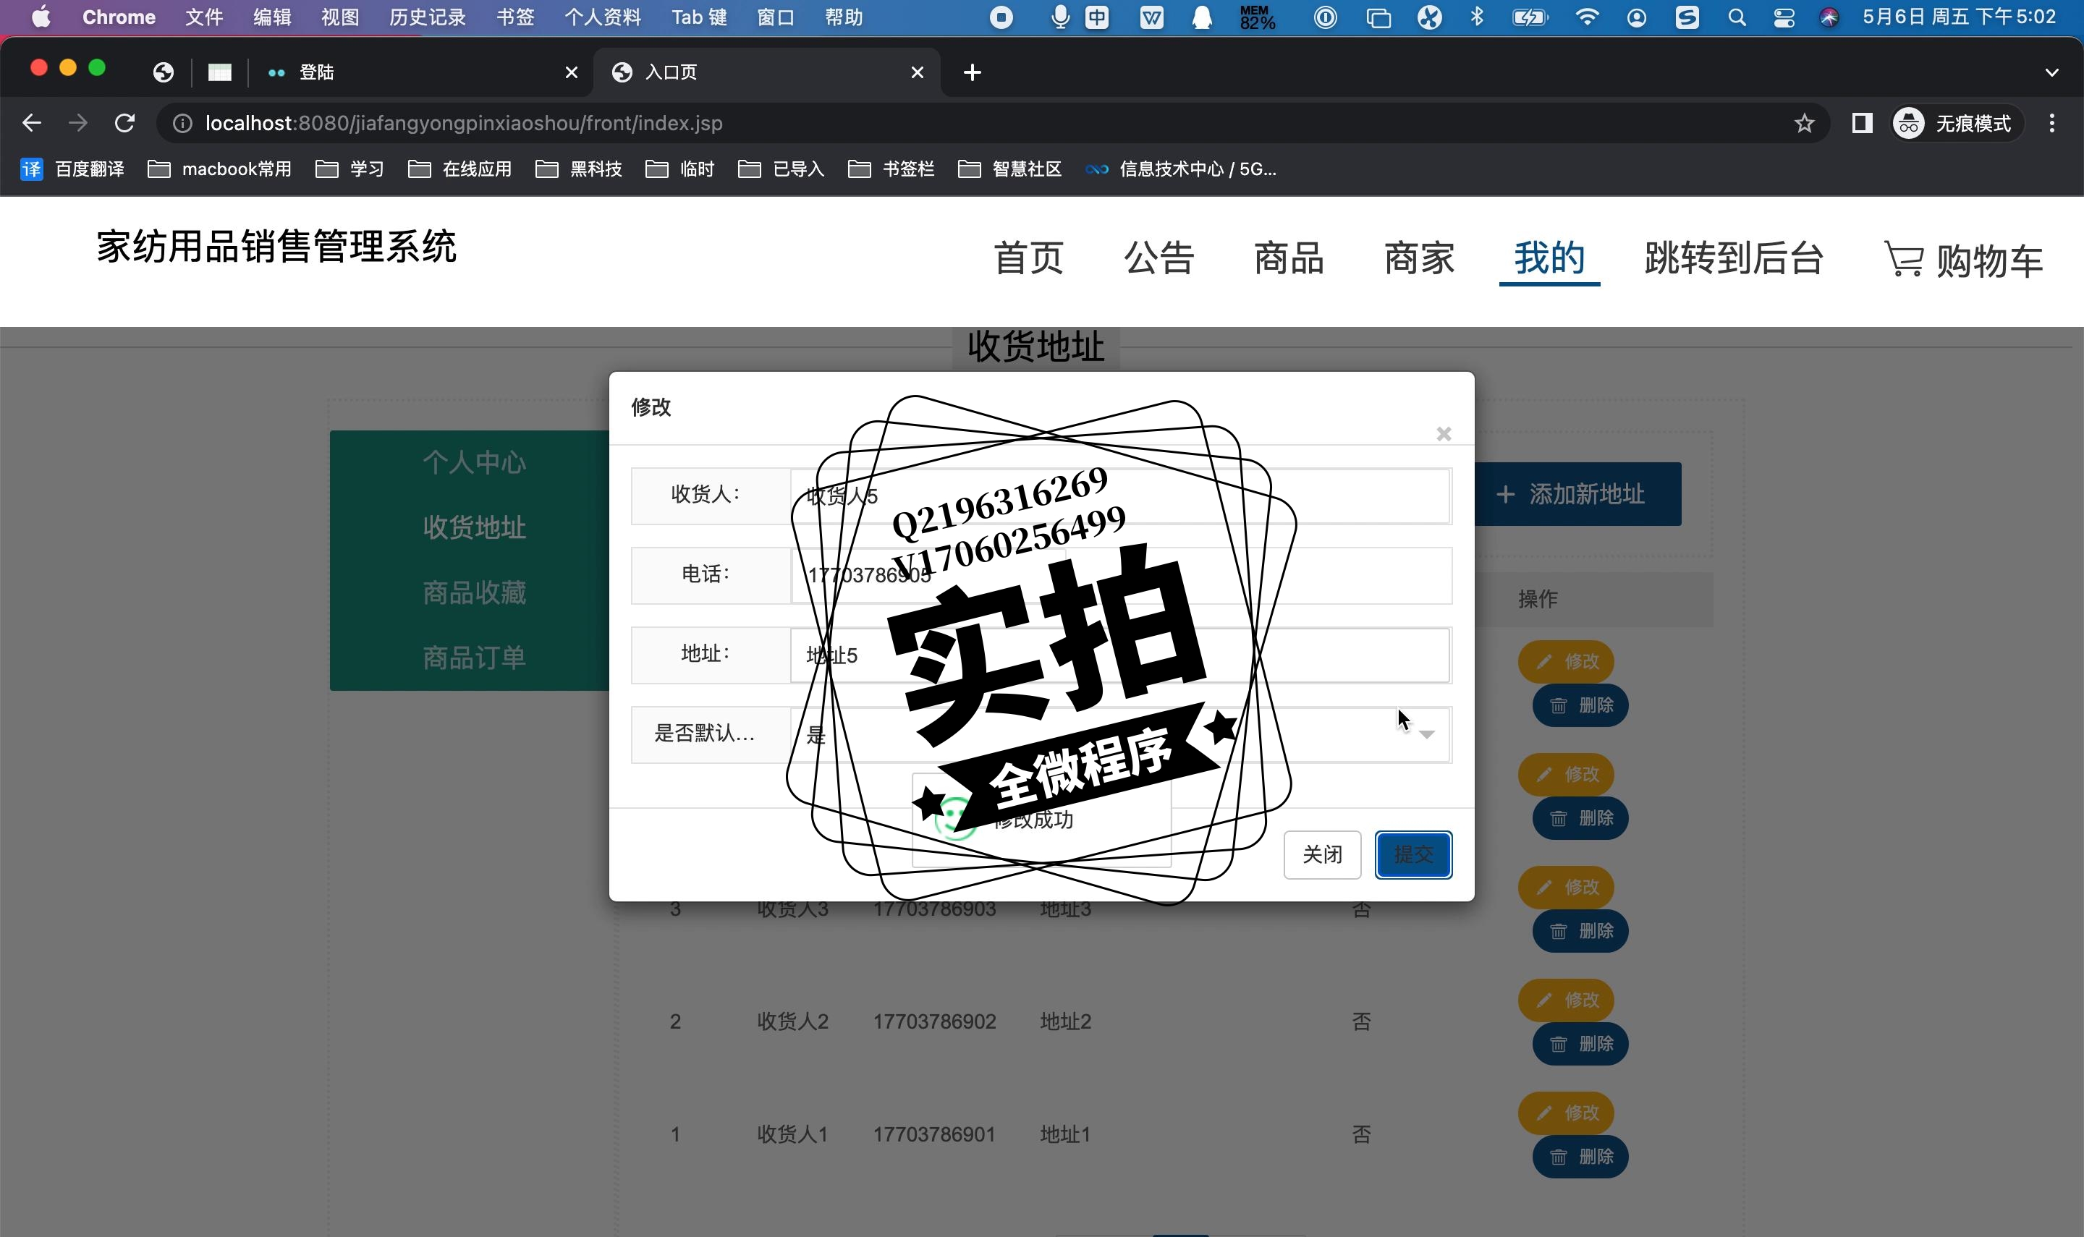This screenshot has width=2084, height=1237.
Task: Open the 临时 bookmark folder
Action: pyautogui.click(x=679, y=169)
